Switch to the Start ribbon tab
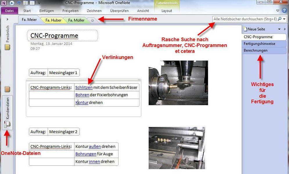289x174 pixels. click(x=27, y=11)
